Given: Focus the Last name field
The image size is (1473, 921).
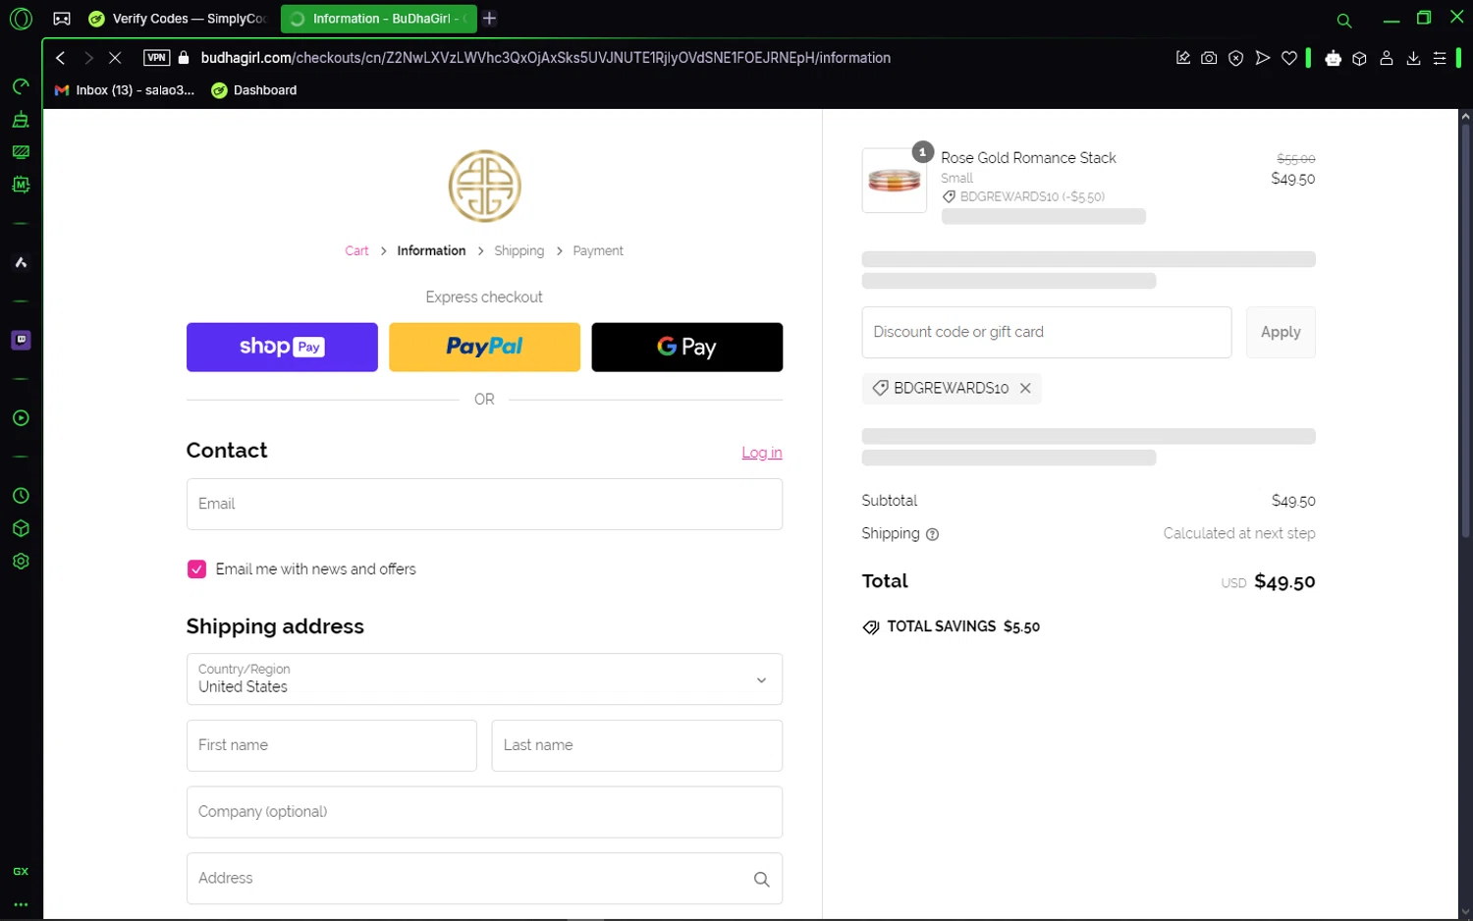Looking at the screenshot, I should point(637,745).
